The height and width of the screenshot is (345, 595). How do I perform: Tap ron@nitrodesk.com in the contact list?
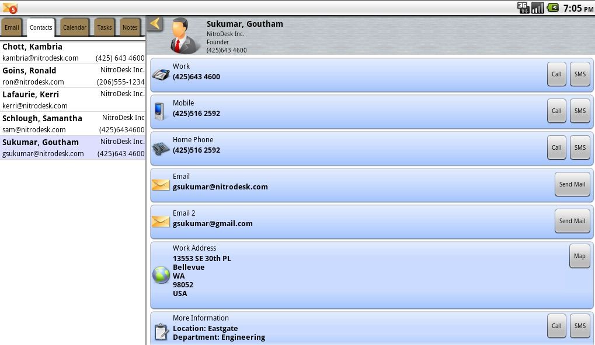click(33, 82)
